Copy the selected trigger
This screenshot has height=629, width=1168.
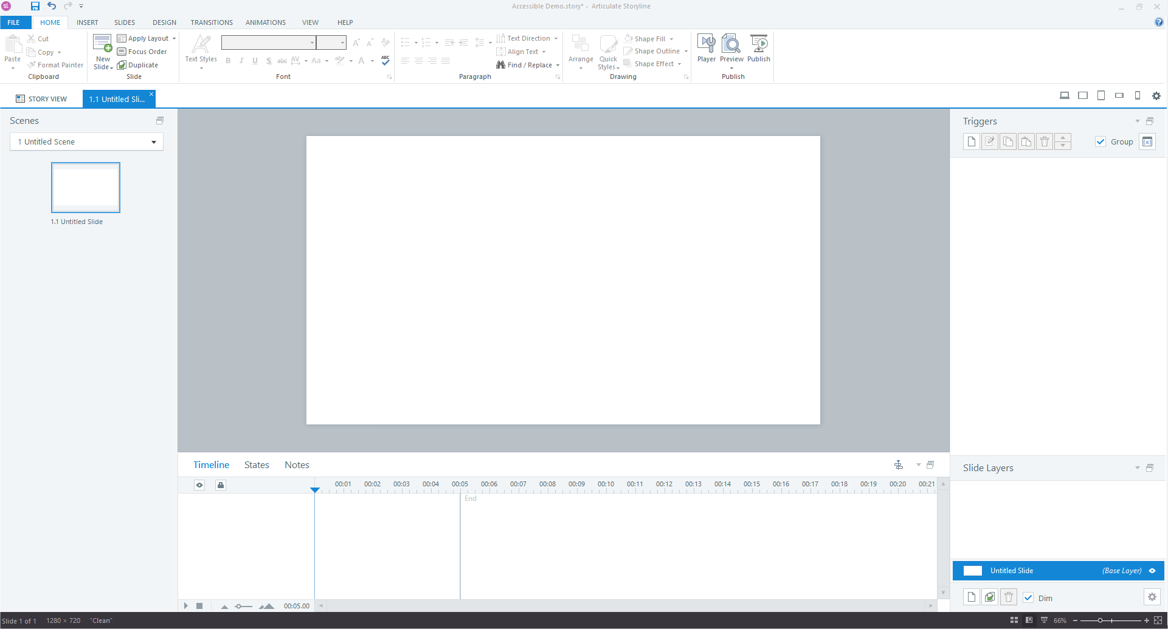pos(1008,141)
